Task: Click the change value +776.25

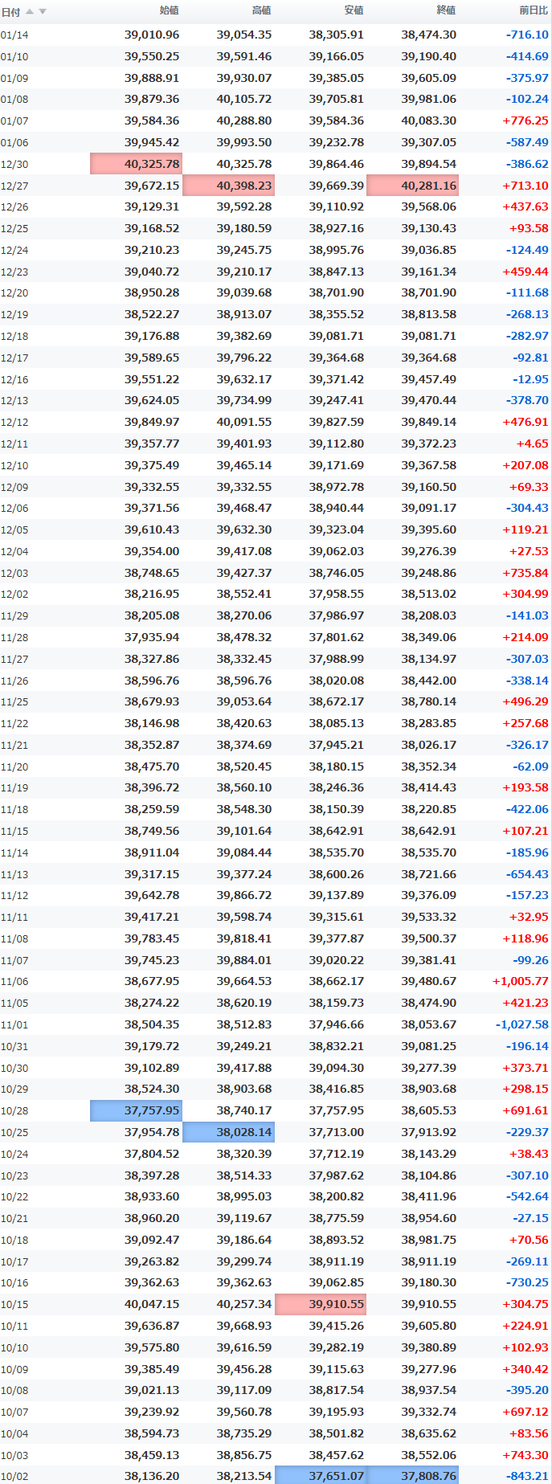Action: [x=525, y=121]
